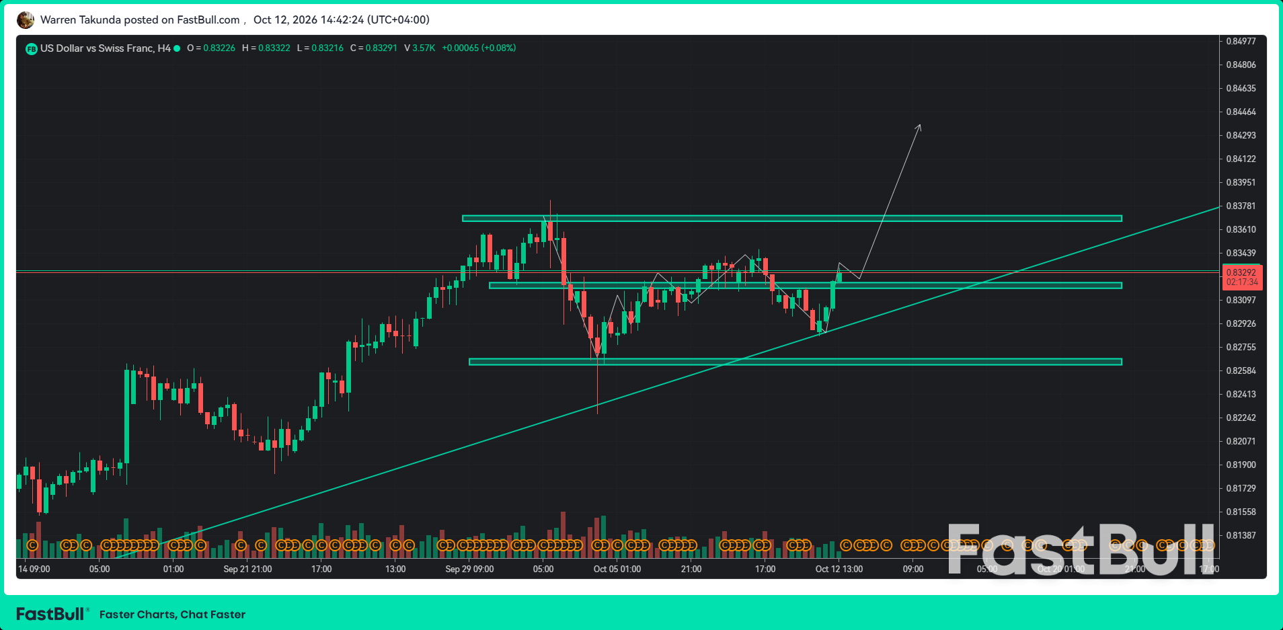
Task: Click the chart title US Dollar vs Swiss Franc, H4
Action: [x=106, y=48]
